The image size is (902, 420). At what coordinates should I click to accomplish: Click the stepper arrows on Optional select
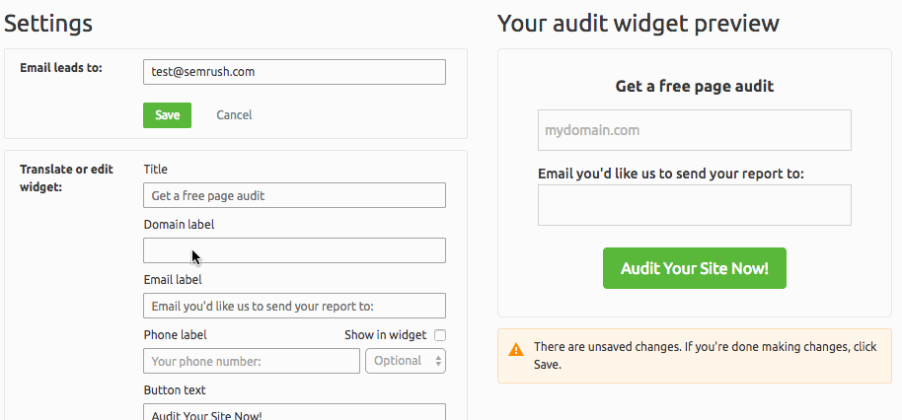(x=438, y=361)
